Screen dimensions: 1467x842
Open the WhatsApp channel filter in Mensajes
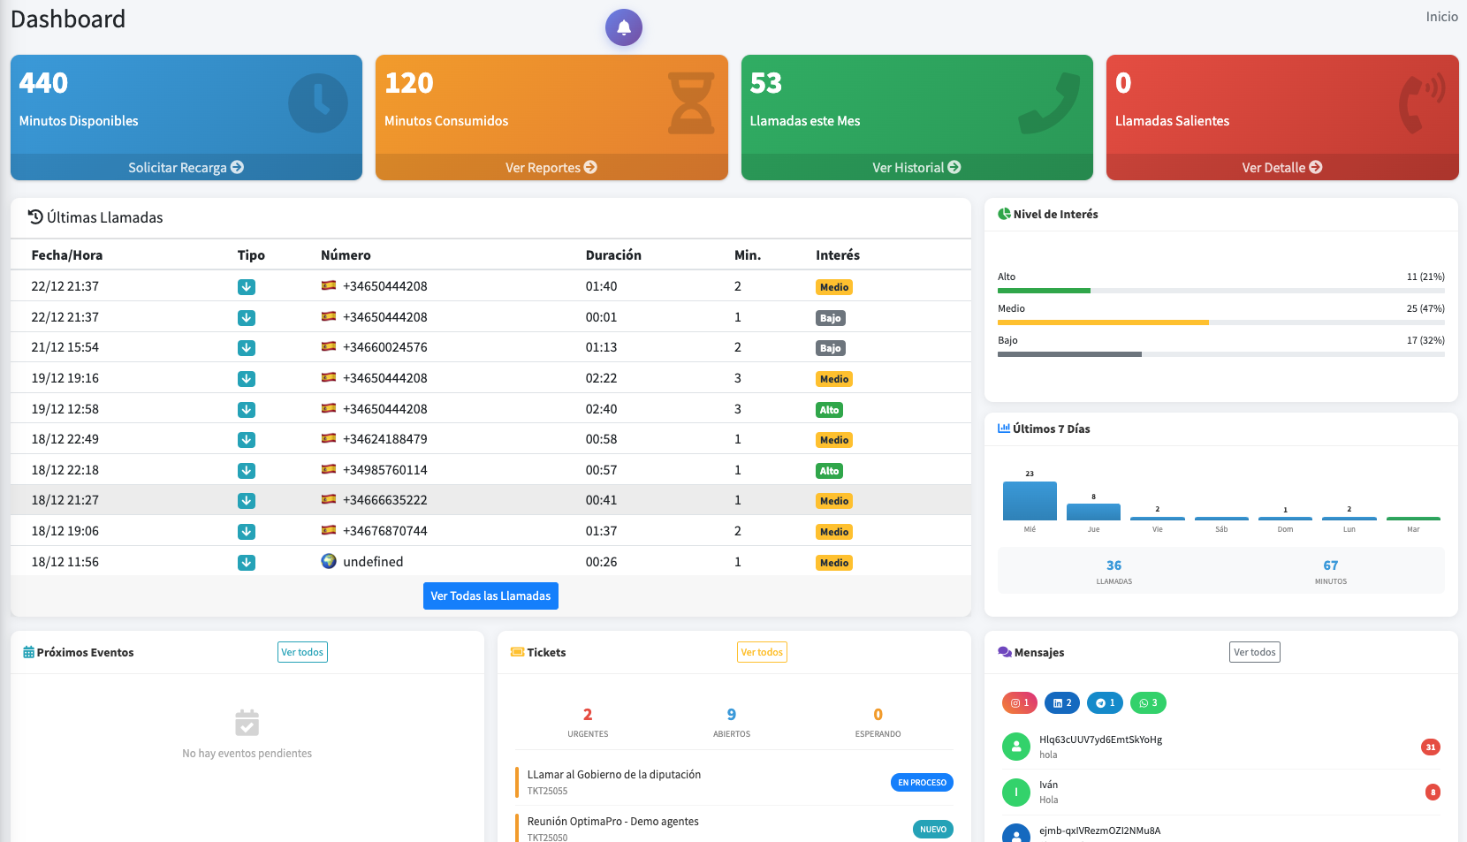coord(1148,702)
